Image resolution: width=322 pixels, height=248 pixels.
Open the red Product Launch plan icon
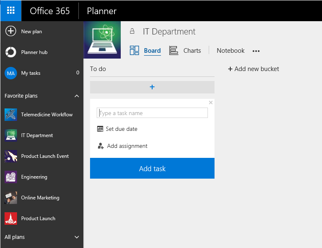click(11, 219)
